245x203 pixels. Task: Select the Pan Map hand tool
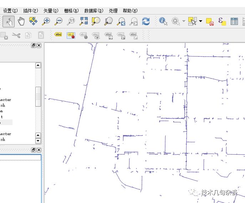[21, 21]
